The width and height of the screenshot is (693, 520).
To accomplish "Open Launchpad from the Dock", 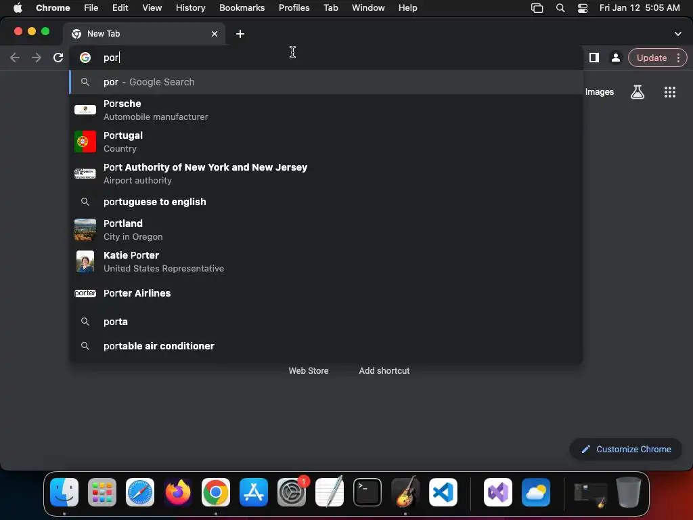I will click(x=102, y=492).
